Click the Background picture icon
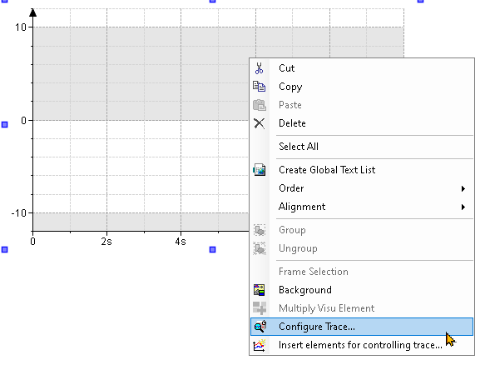480x370 pixels. 259,290
